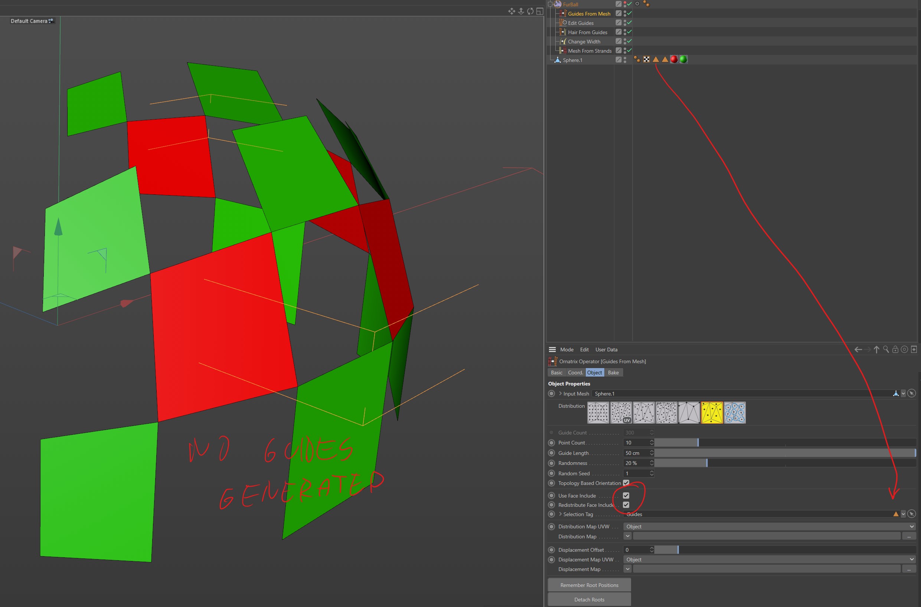Select the UV distribution mode icon
The image size is (921, 607).
click(x=621, y=413)
